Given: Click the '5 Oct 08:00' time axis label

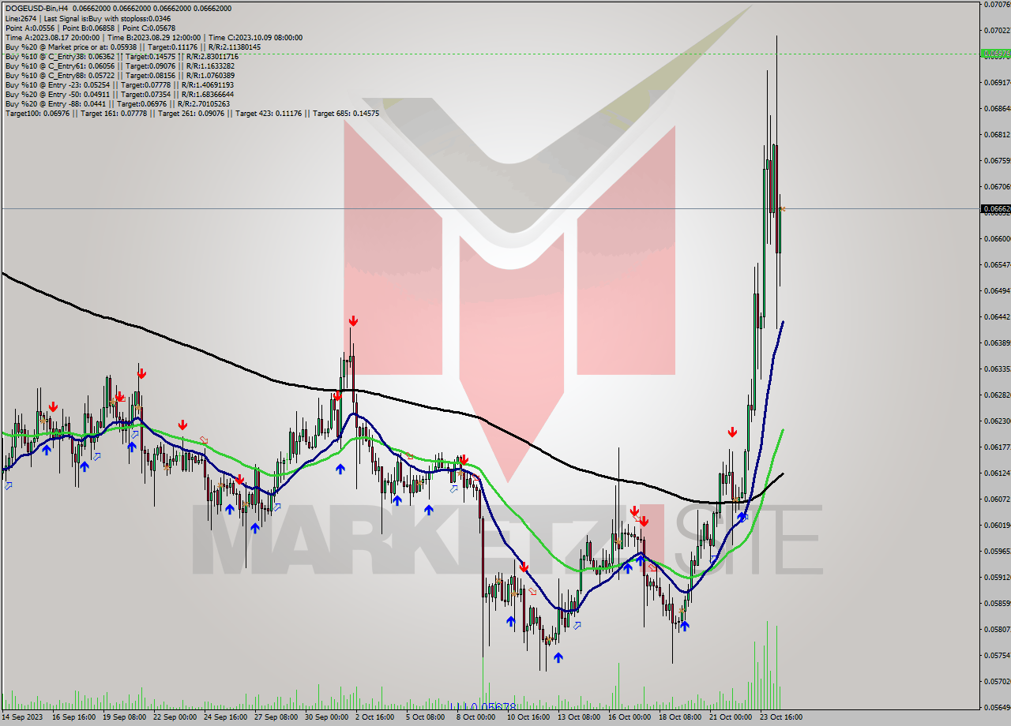Looking at the screenshot, I should 425,717.
